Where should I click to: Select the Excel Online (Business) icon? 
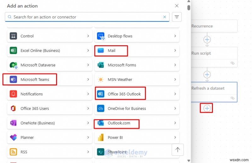click(x=13, y=51)
